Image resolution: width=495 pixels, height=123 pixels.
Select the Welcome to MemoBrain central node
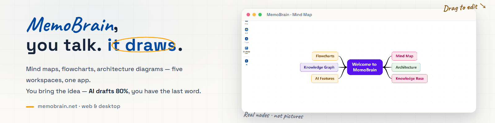(x=365, y=67)
